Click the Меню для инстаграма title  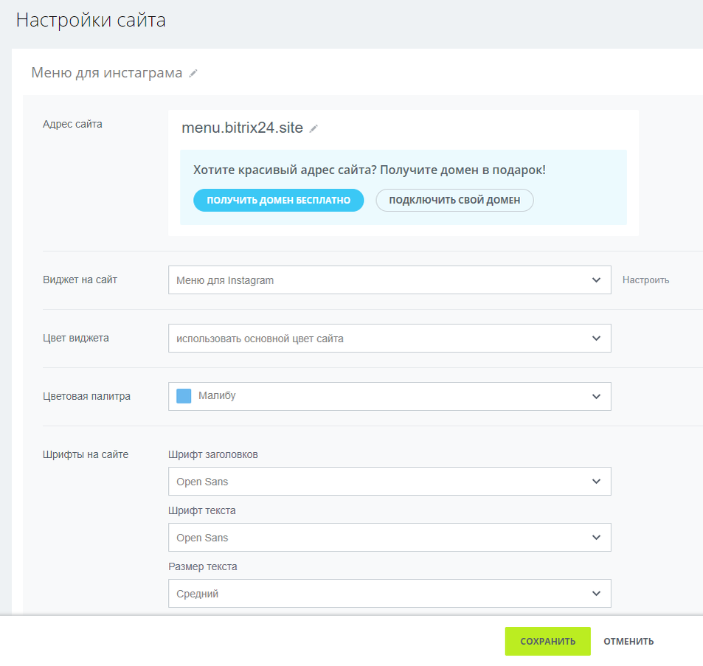coord(107,72)
